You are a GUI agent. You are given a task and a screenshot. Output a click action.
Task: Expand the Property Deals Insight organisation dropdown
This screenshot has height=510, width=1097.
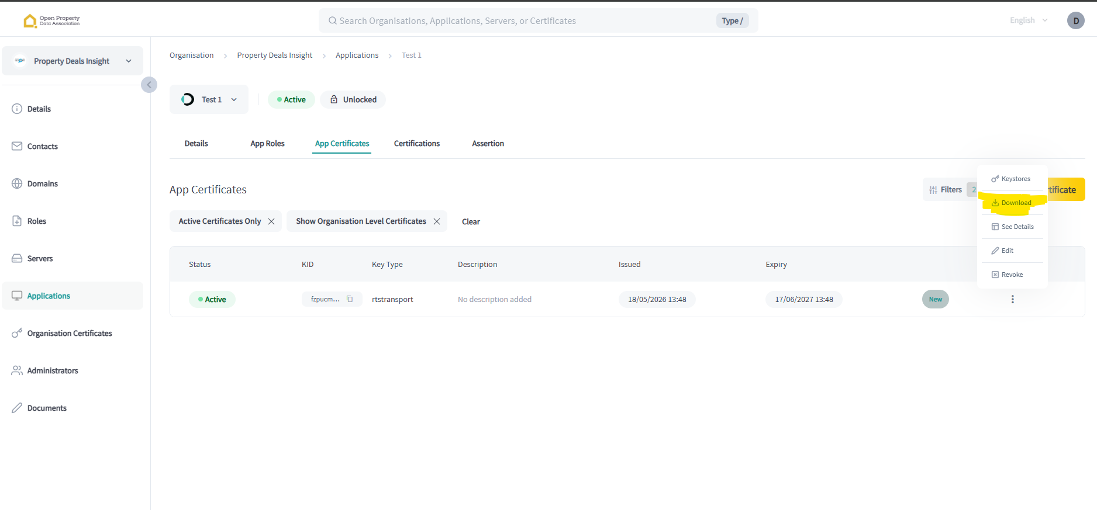[73, 61]
